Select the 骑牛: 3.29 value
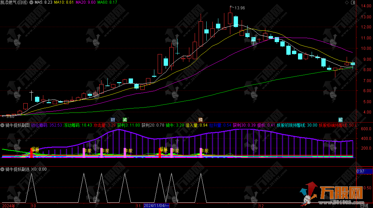The height and width of the screenshot is (208, 373). pos(175,125)
